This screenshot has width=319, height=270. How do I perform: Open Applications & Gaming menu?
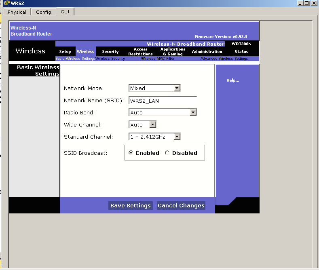(173, 52)
